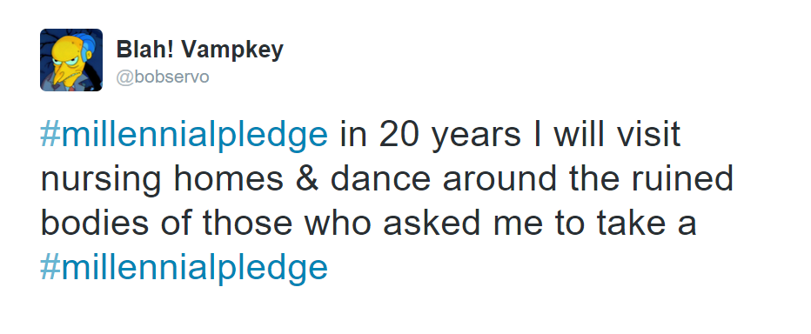Click the word "dance" in the tweet
Screen dimensions: 811x334
(380, 179)
